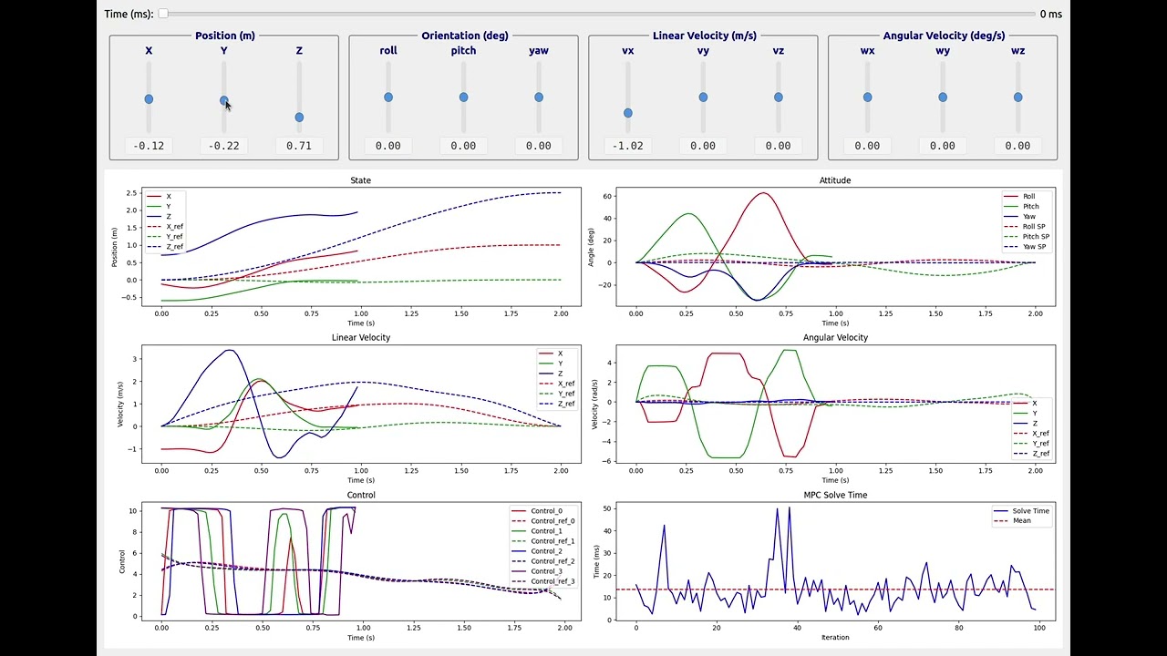The image size is (1167, 656).
Task: Click the Angular Velocity (deg/s) group label
Action: point(944,36)
